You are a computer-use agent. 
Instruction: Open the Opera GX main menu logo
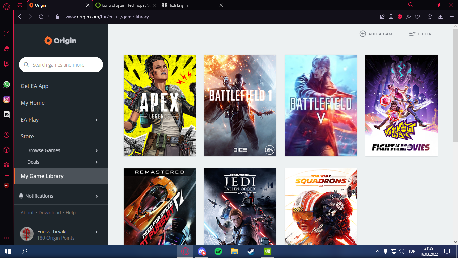[6, 6]
